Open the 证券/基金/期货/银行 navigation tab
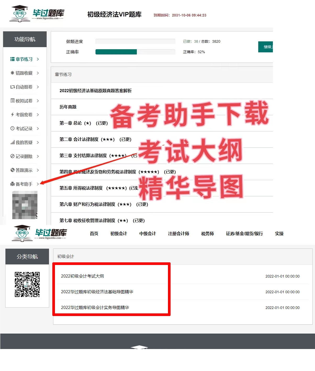This screenshot has height=371, width=315. [x=244, y=234]
